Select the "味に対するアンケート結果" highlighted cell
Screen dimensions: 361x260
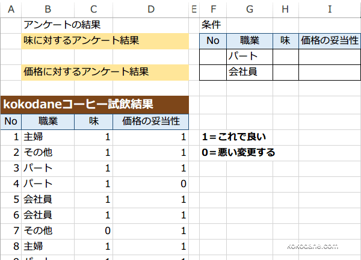[x=81, y=41]
